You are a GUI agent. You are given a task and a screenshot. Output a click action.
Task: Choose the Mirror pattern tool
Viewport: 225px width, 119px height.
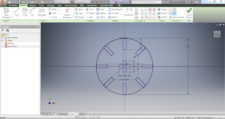pos(113,17)
